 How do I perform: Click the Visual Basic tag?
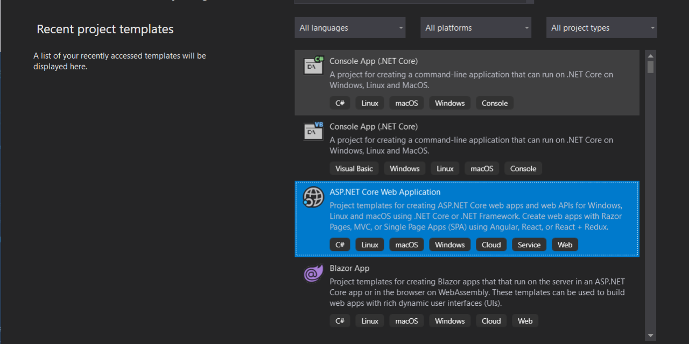pyautogui.click(x=354, y=168)
